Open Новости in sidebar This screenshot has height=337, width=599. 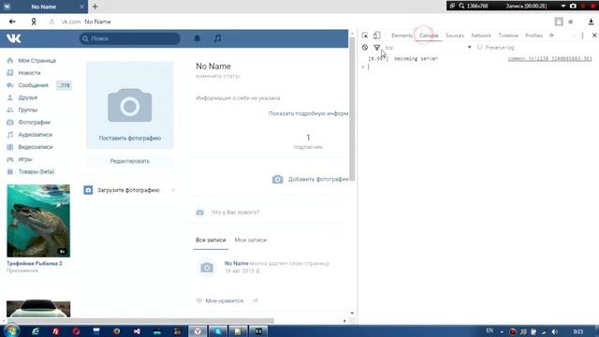(x=29, y=73)
